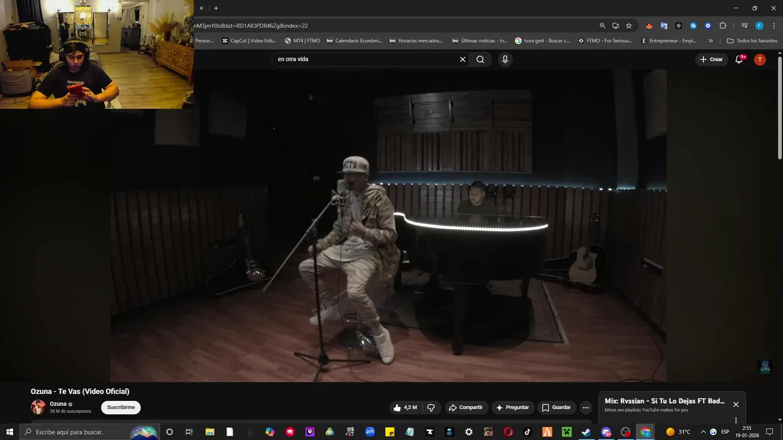Viewport: 783px width, 440px height.
Task: Open a new Chrome tab
Action: 216,8
